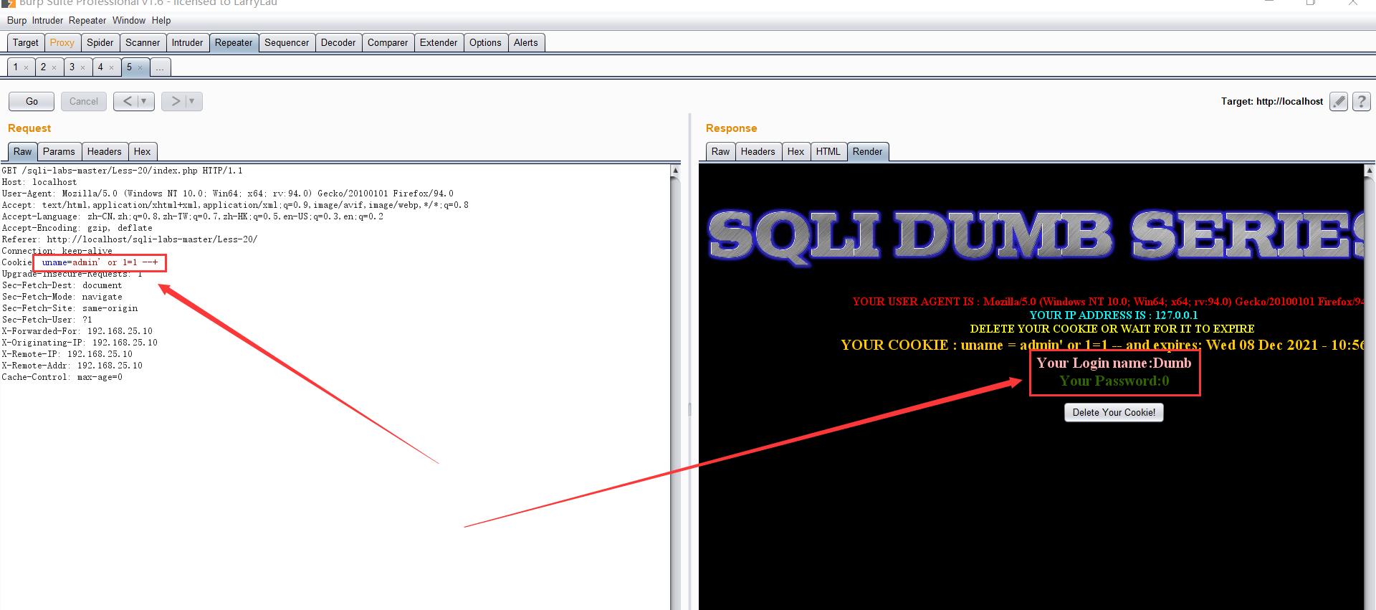The height and width of the screenshot is (610, 1376).
Task: Click 'Your Password:0' text
Action: [x=1114, y=381]
